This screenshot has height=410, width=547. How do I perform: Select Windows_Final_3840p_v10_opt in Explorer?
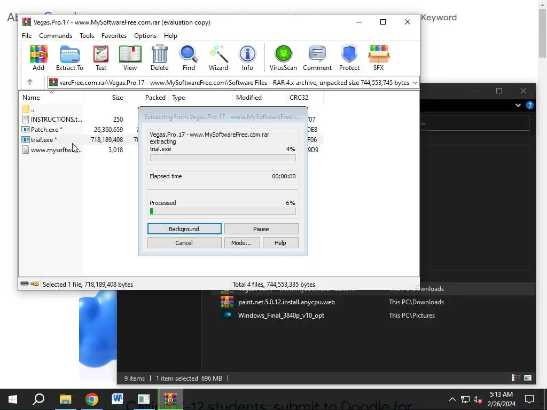tap(281, 315)
